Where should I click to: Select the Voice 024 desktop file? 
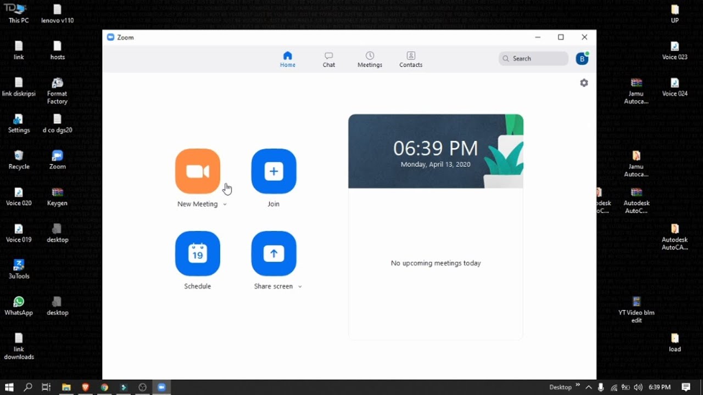click(x=675, y=87)
